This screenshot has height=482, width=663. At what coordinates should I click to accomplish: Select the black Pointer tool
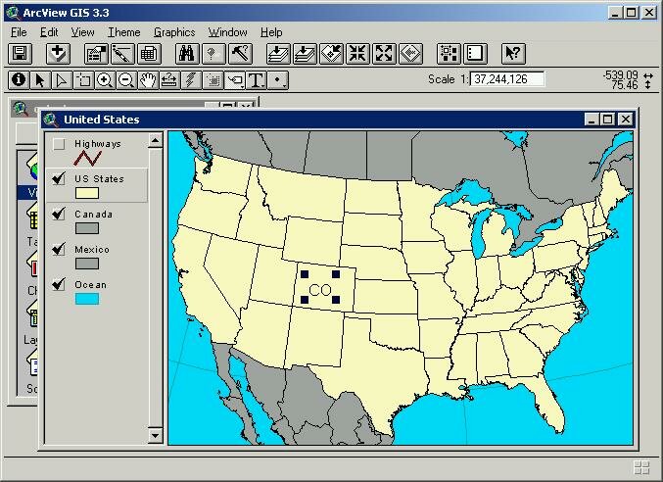tap(40, 80)
